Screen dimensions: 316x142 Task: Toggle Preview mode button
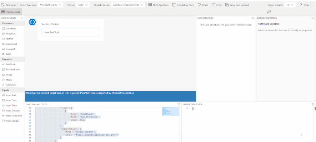pyautogui.click(x=11, y=12)
